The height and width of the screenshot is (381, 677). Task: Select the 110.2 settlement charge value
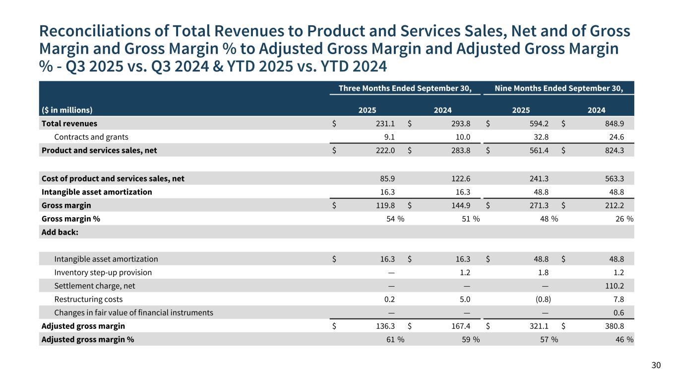pyautogui.click(x=615, y=286)
